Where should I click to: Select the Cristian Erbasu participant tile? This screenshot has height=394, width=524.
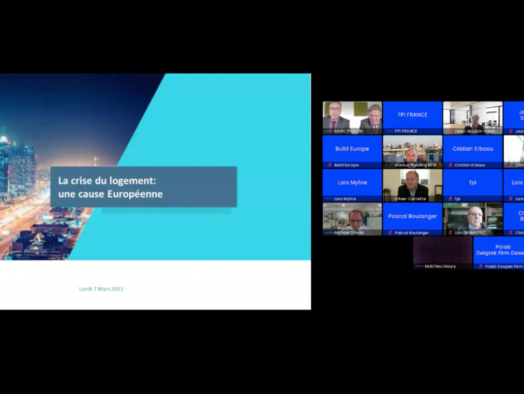473,152
